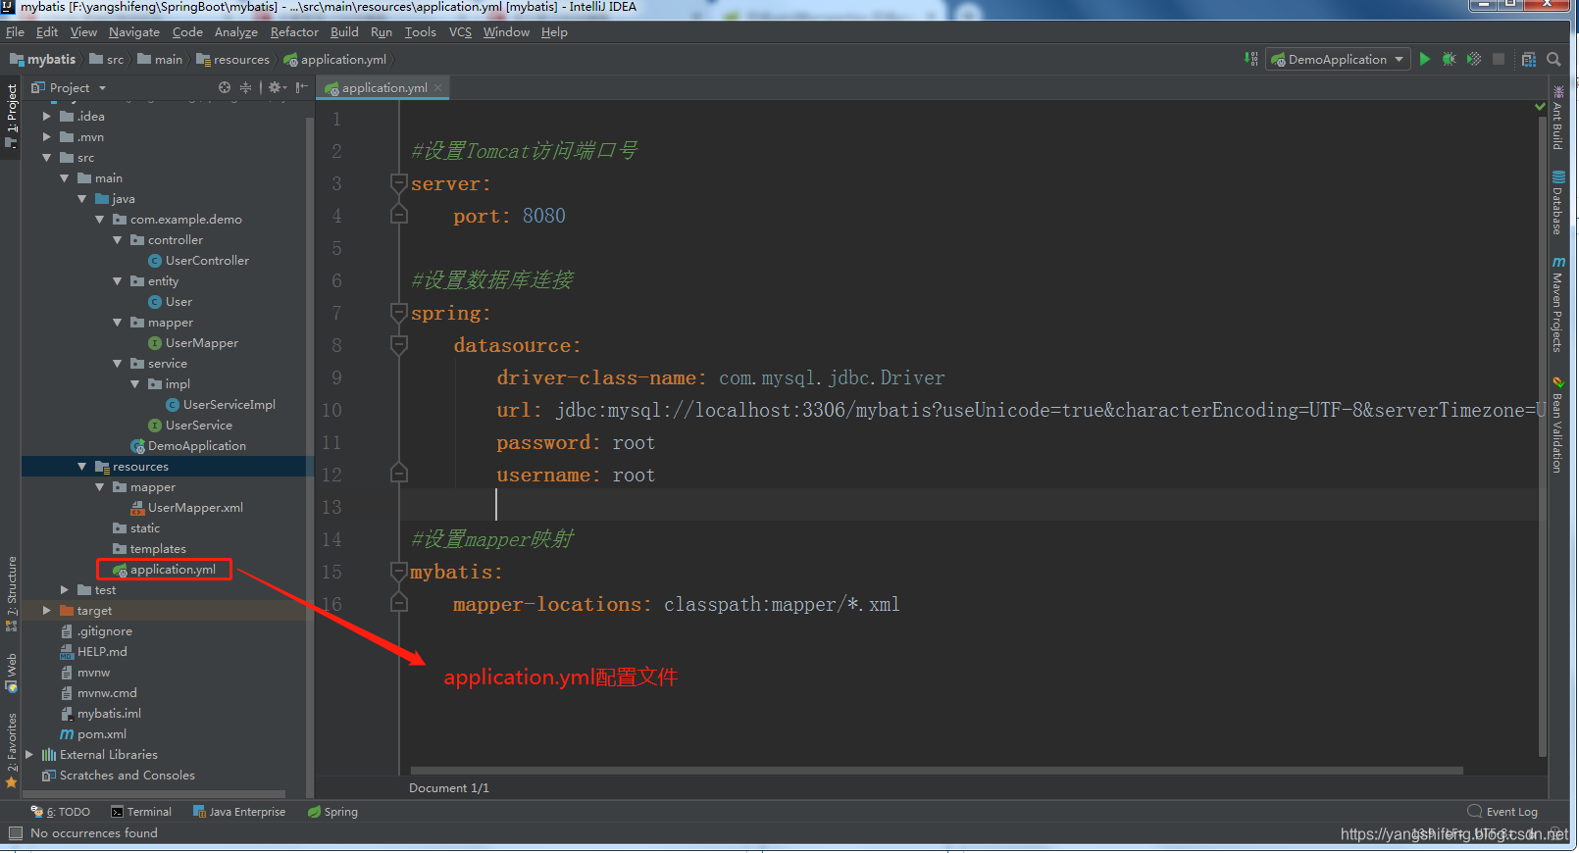Click fold marker beside 'mybatis:' line

(x=398, y=571)
